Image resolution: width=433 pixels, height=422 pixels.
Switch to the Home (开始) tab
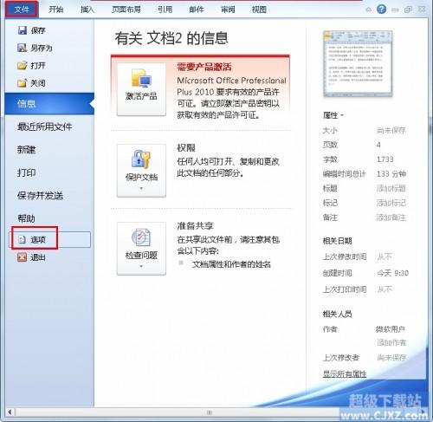coord(56,10)
